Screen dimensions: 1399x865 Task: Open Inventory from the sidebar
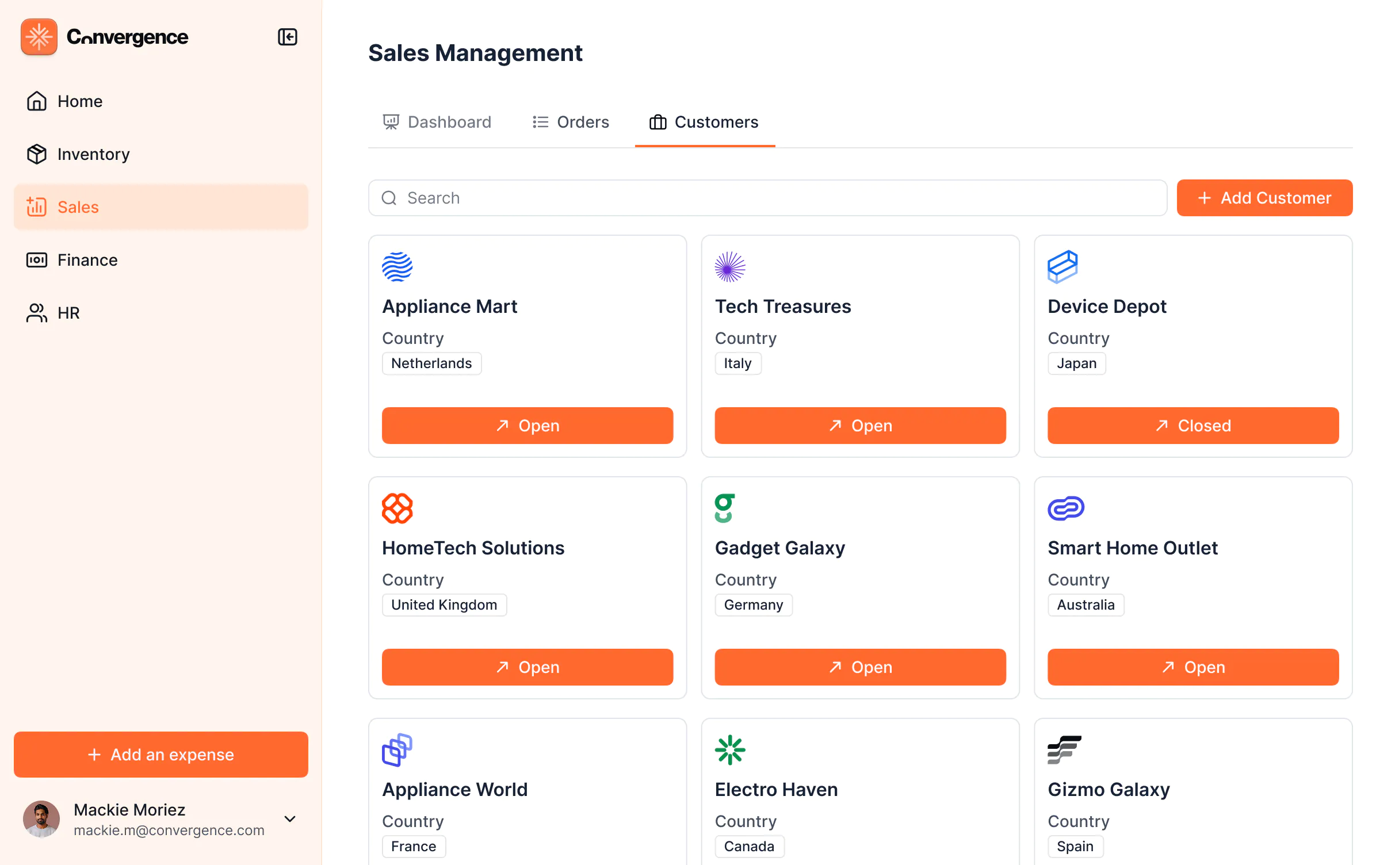[x=93, y=154]
